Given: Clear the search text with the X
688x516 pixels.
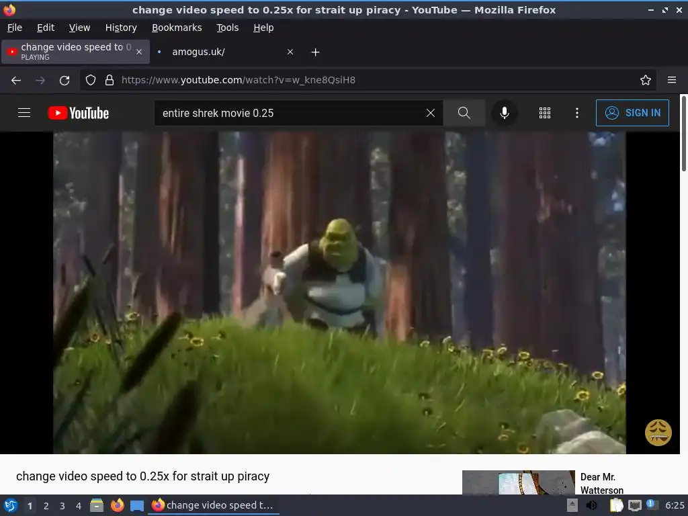Looking at the screenshot, I should (431, 113).
